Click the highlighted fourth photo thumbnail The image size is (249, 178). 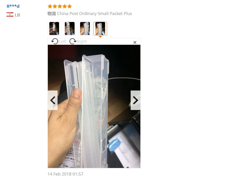click(x=100, y=28)
